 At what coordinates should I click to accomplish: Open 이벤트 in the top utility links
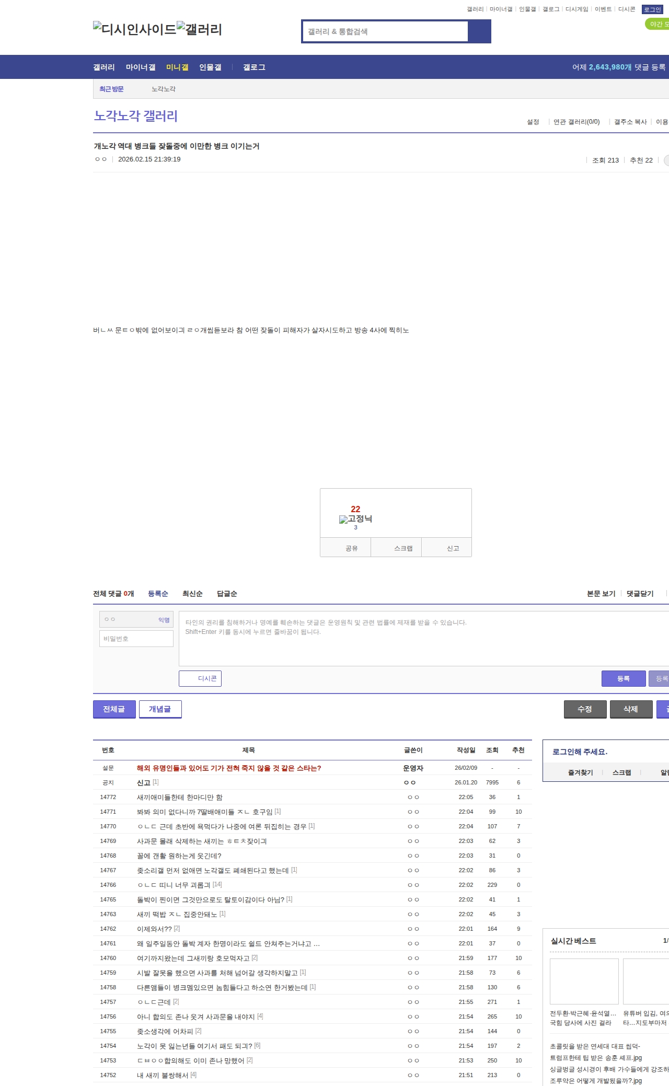[x=603, y=9]
